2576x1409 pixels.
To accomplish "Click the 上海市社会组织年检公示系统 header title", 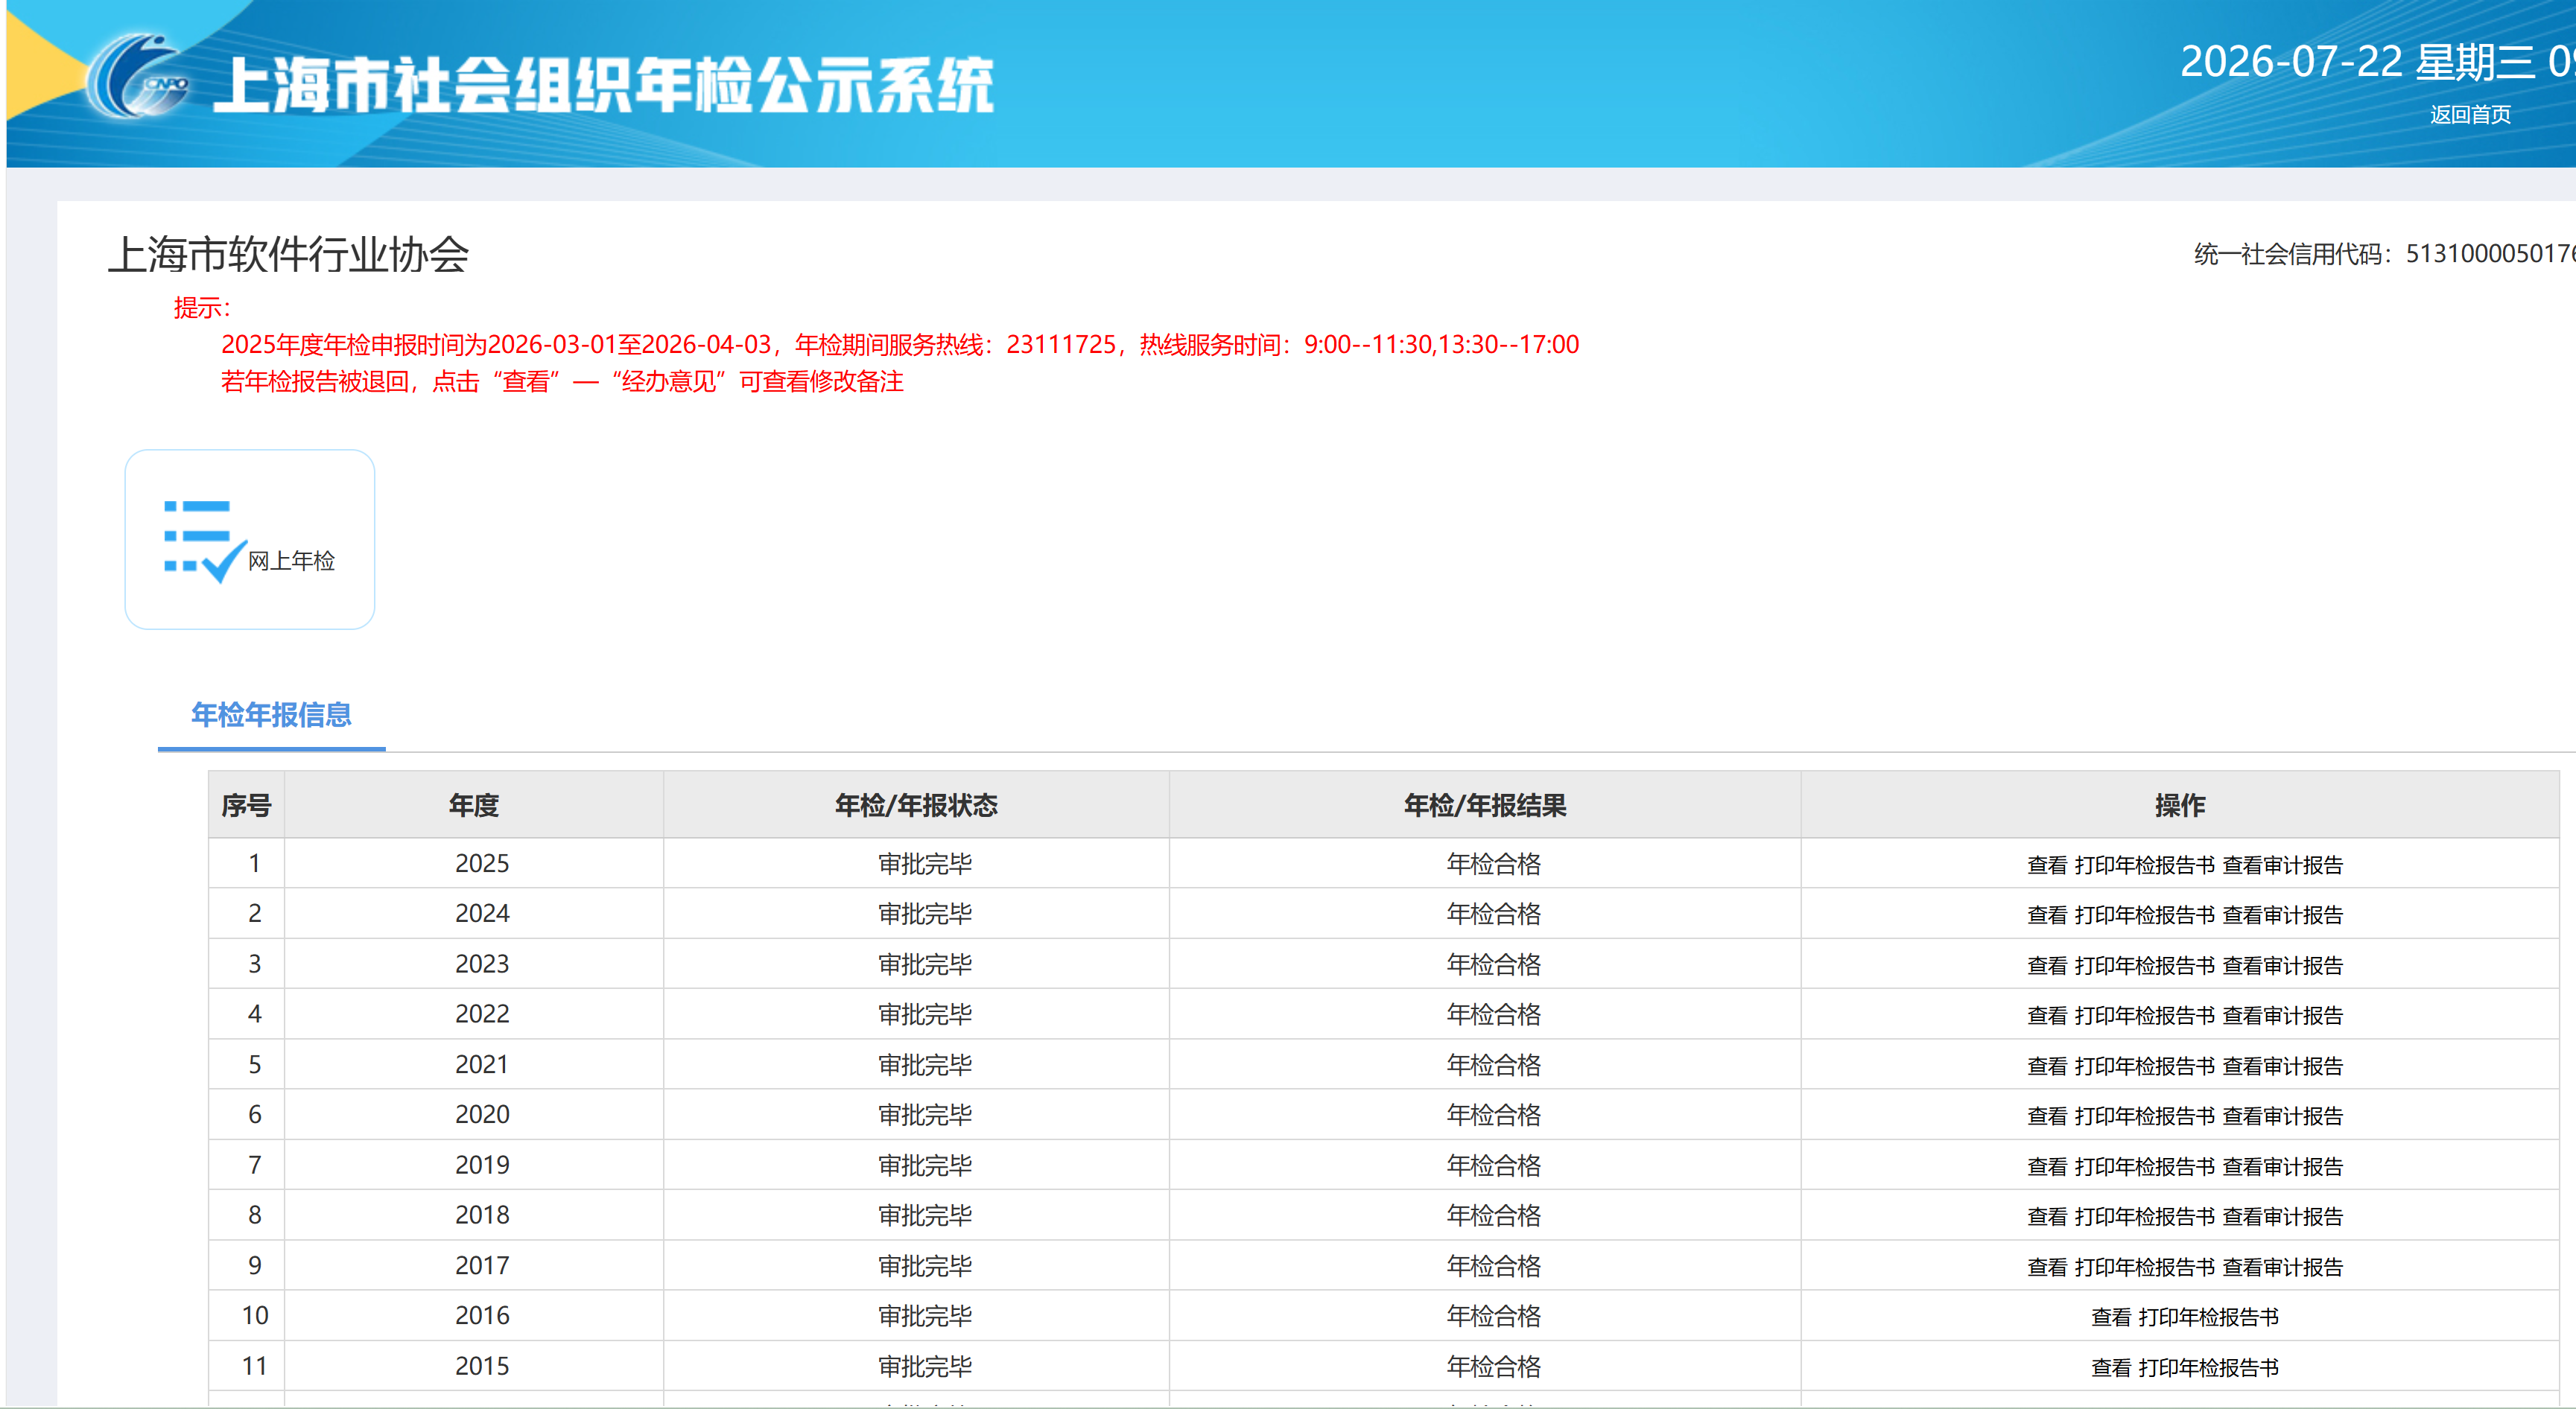I will 603,84.
